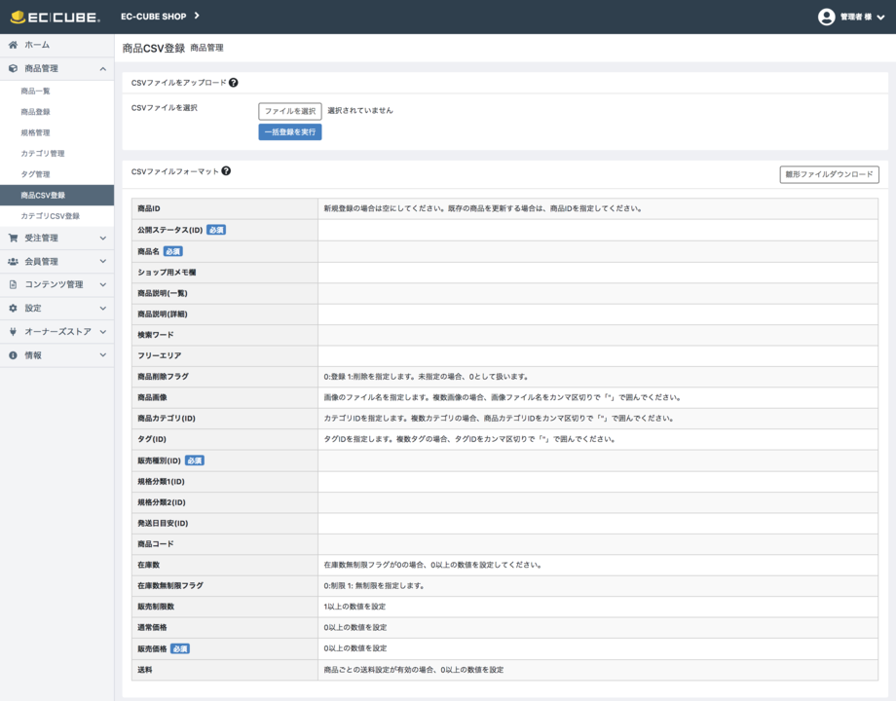Click the 公開ステータス(ID) row label

[169, 230]
